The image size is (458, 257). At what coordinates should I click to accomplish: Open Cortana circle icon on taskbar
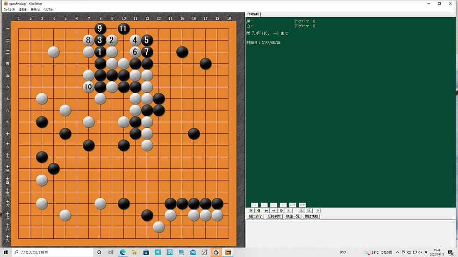click(x=99, y=252)
